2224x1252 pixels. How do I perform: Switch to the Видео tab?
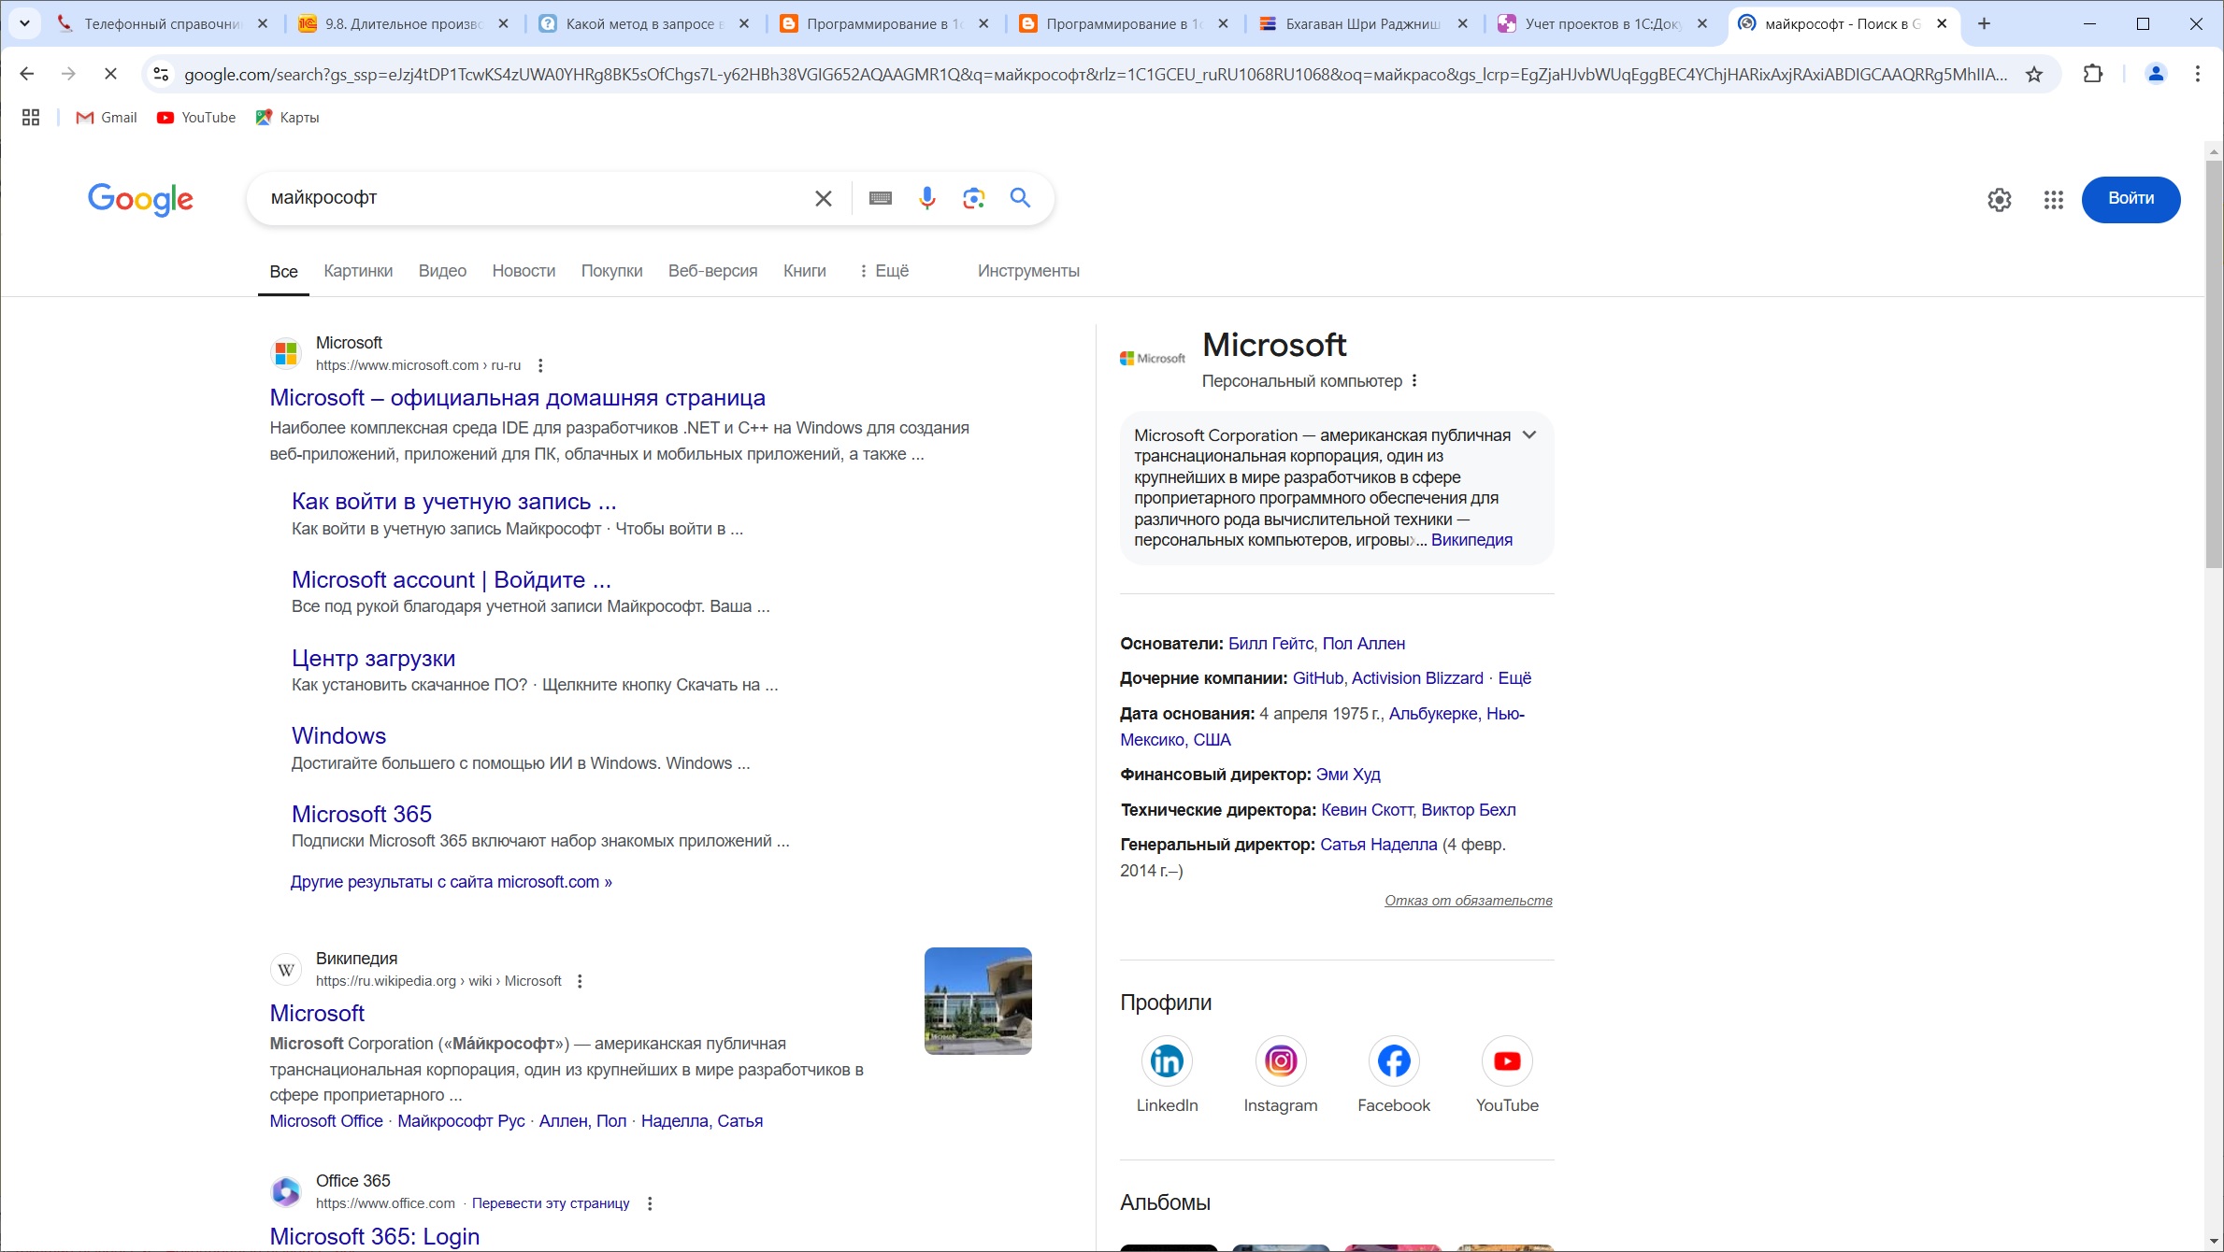pos(442,271)
